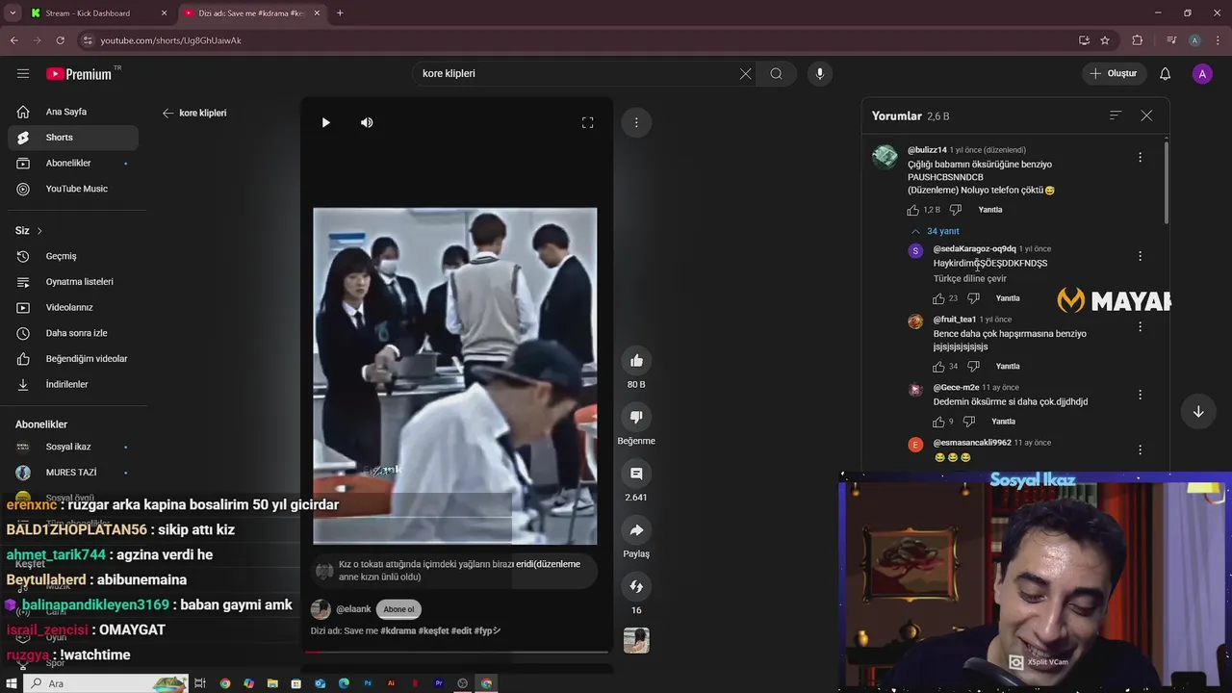Open Abonelikler in the sidebar
This screenshot has width=1232, height=693.
click(x=73, y=164)
